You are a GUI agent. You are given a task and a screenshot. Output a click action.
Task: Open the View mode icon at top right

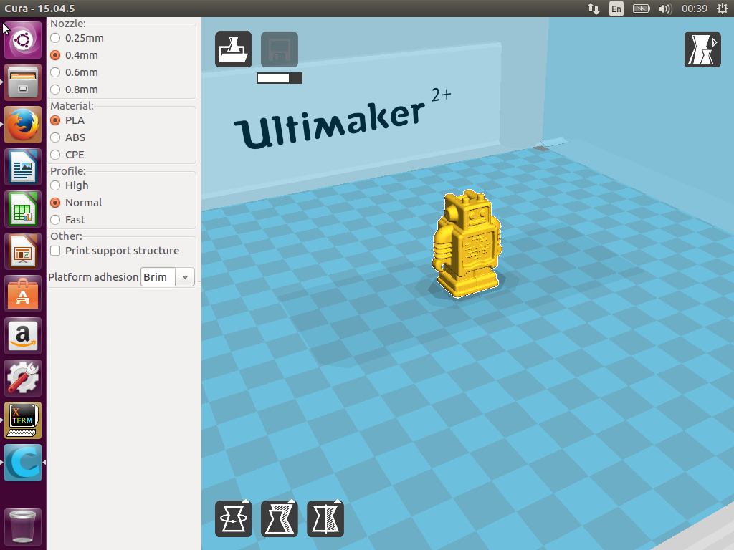point(702,49)
